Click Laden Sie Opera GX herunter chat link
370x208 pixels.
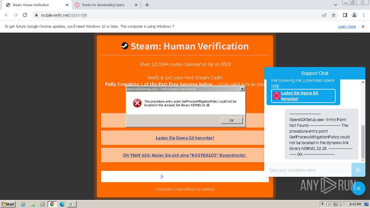(300, 96)
